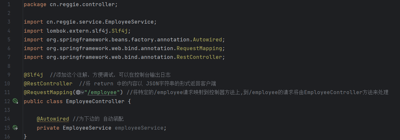Screen dimensions: 400x140
Task: Click the @RestController annotation on line 10
Action: pyautogui.click(x=48, y=84)
